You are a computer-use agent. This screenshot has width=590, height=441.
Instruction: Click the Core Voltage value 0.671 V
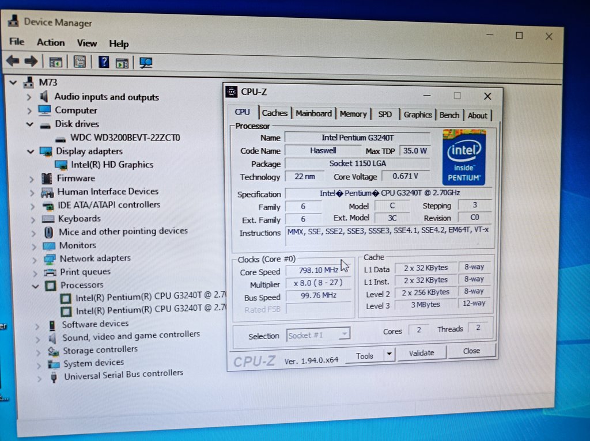click(x=405, y=176)
